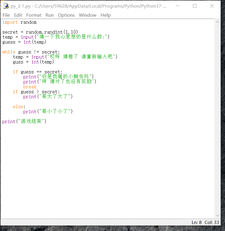The width and height of the screenshot is (225, 231).
Task: Click the window title text py_2.1.py
Action: coord(21,6)
